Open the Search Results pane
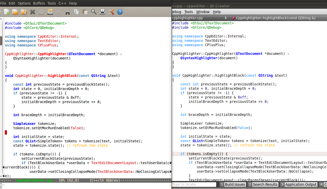This screenshot has height=189, width=327. tap(265, 184)
